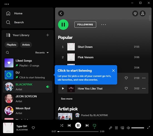Open Typa Girl title in now-playing bar
The height and width of the screenshot is (136, 153).
coord(22,126)
